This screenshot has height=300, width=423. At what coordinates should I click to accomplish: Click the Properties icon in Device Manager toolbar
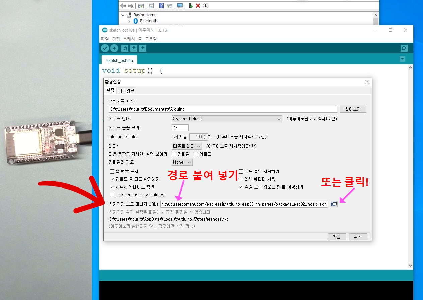(x=151, y=6)
